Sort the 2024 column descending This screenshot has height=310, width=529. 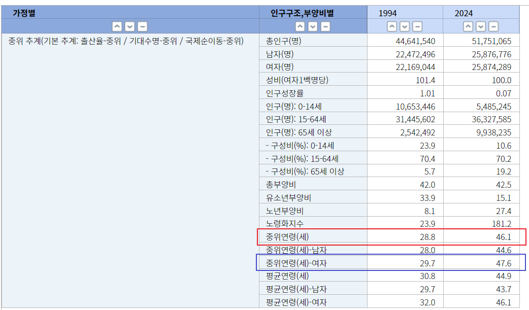480,26
